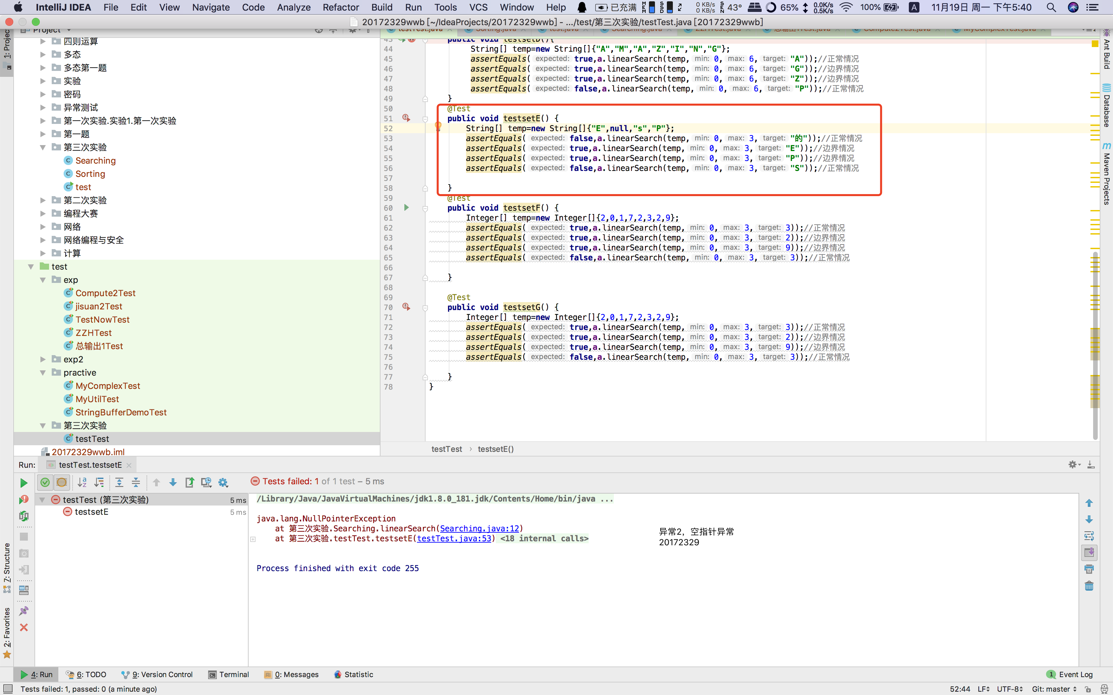Restore layout icon in Run sidebar

click(24, 590)
